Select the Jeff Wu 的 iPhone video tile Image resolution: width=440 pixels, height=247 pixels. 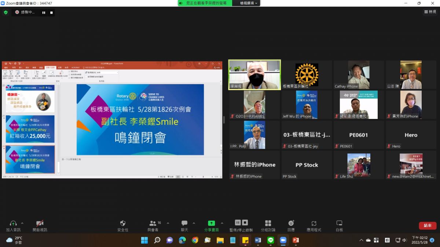pyautogui.click(x=307, y=105)
